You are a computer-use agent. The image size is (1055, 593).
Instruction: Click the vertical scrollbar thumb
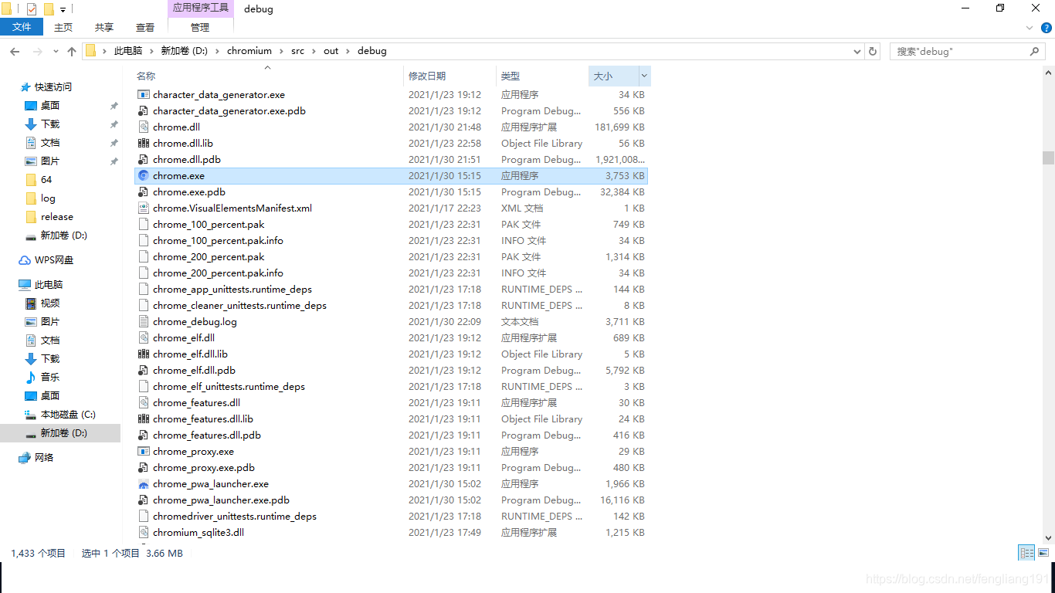tap(1048, 158)
